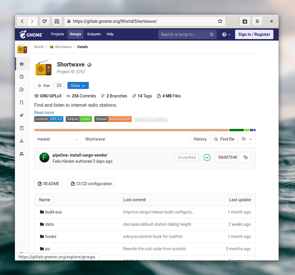Click the large Shortwave project avatar

[44, 68]
